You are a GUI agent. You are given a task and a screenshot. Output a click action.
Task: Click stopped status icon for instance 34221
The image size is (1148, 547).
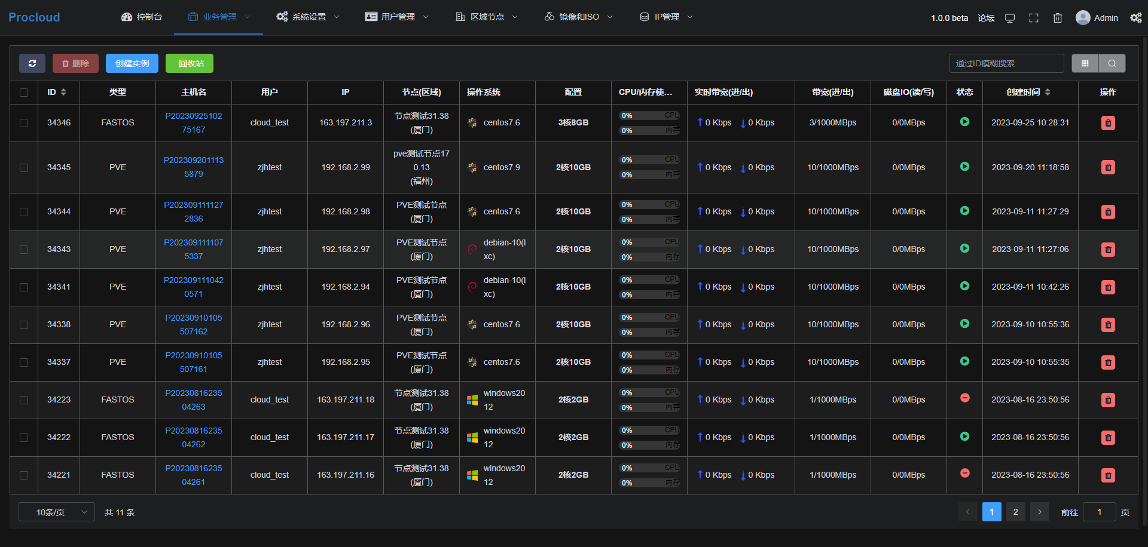964,474
